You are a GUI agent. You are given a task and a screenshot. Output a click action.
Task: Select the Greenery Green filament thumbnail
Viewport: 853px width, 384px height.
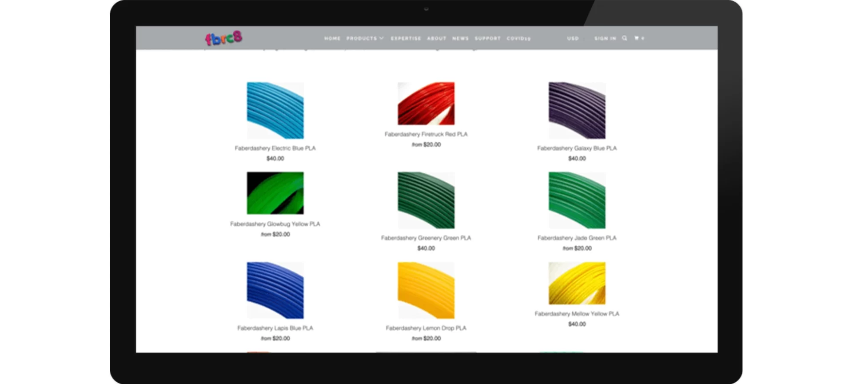(x=426, y=200)
